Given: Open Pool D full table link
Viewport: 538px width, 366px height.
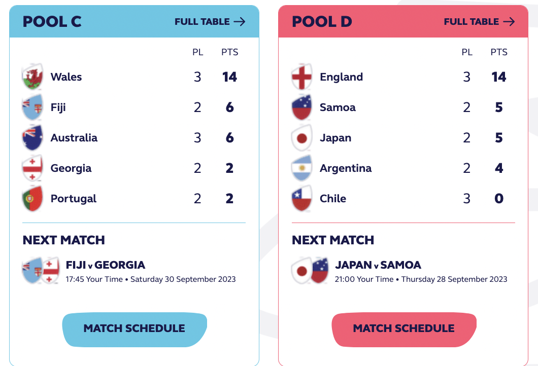Looking at the screenshot, I should pos(479,22).
